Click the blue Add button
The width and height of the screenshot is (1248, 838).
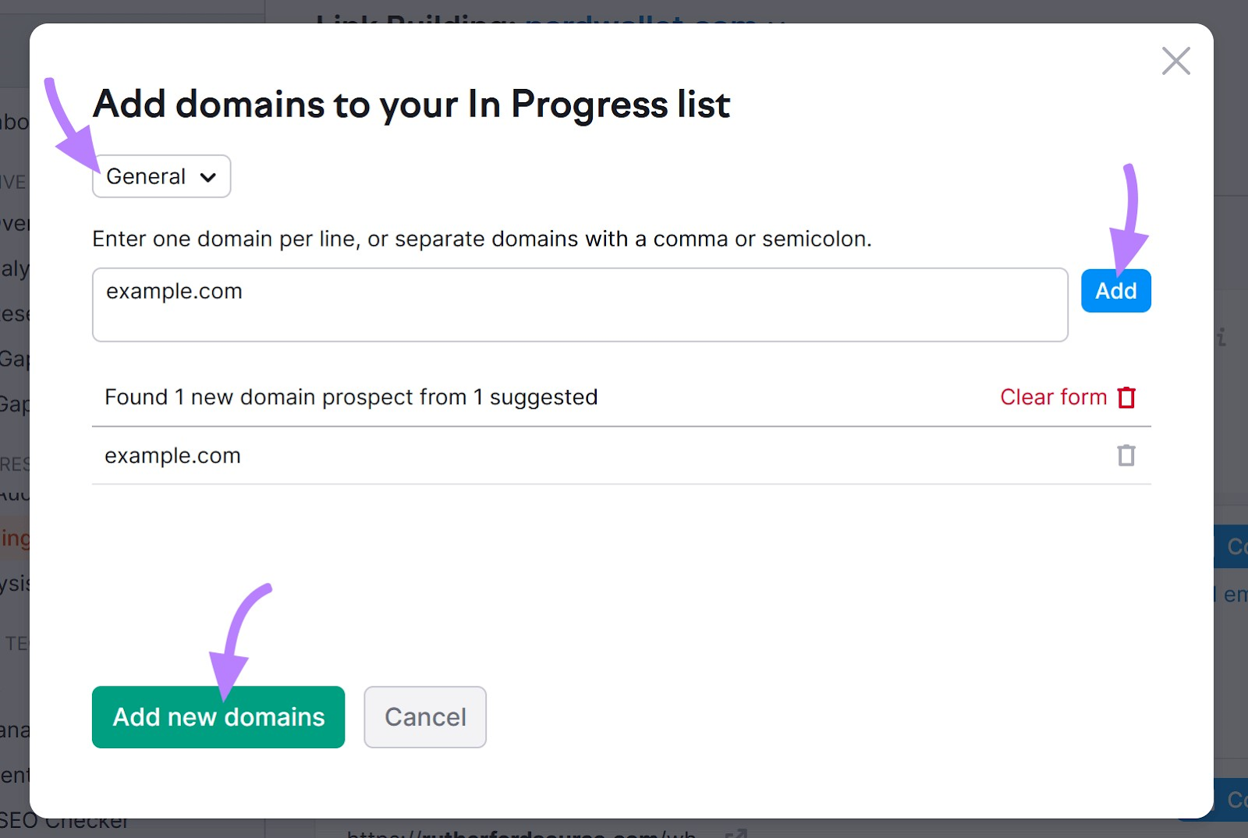[1115, 290]
